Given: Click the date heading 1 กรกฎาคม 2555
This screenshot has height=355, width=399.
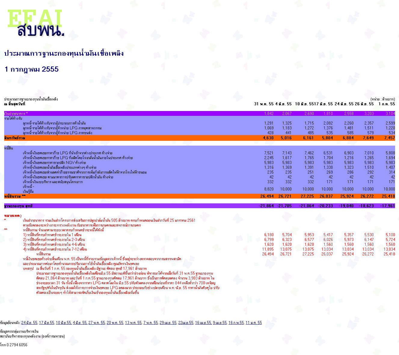Looking at the screenshot, I should click(x=32, y=69).
